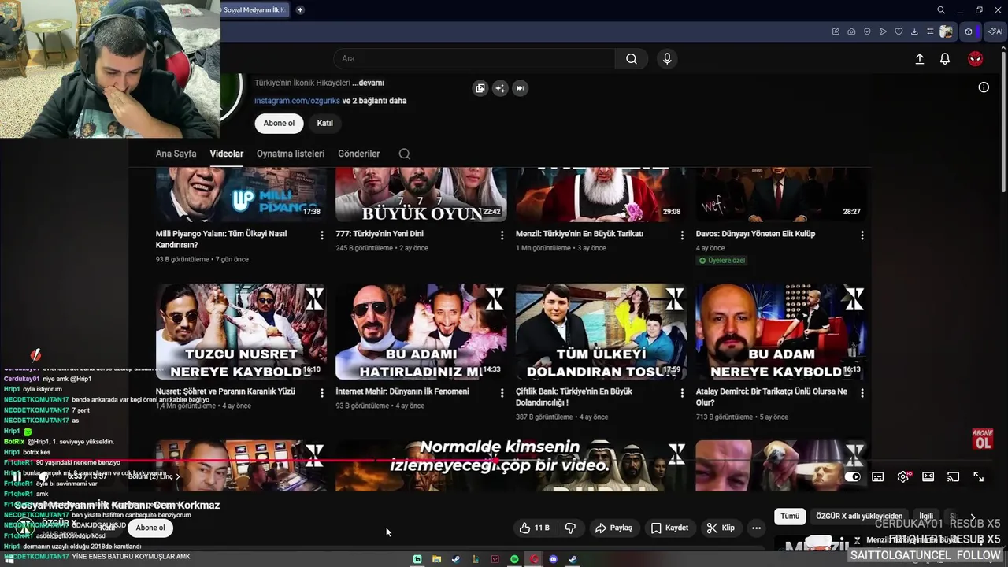Open menu for 777: Türkiye'nin Yeni Dini
1008x567 pixels.
point(502,235)
